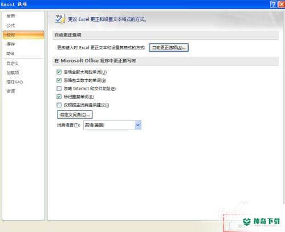
Task: Click the proofing ABC checkmark header icon
Action: [x=60, y=19]
